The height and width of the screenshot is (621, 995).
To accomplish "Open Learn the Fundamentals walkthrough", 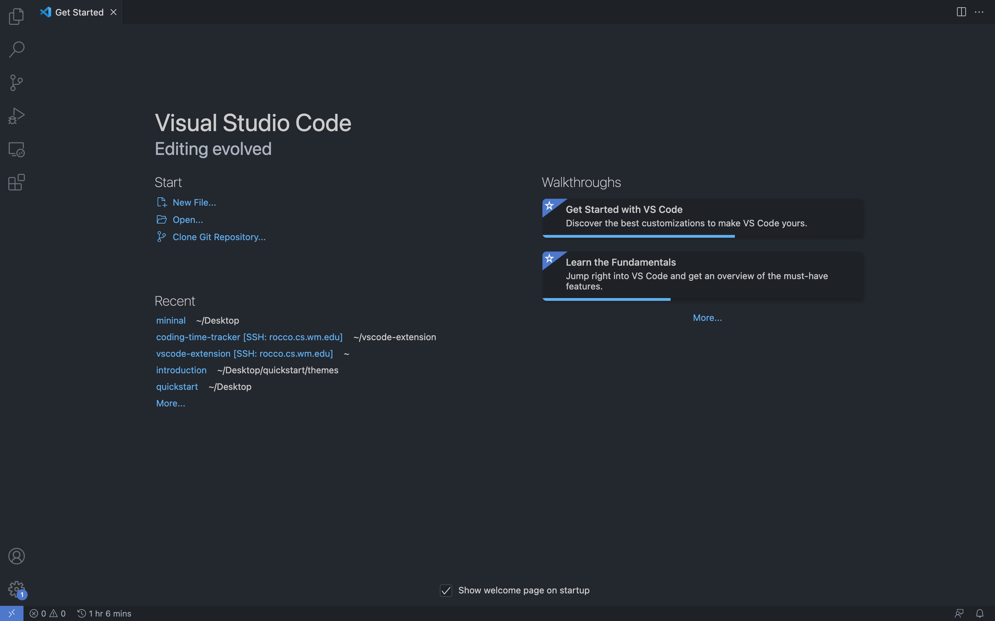I will (702, 276).
